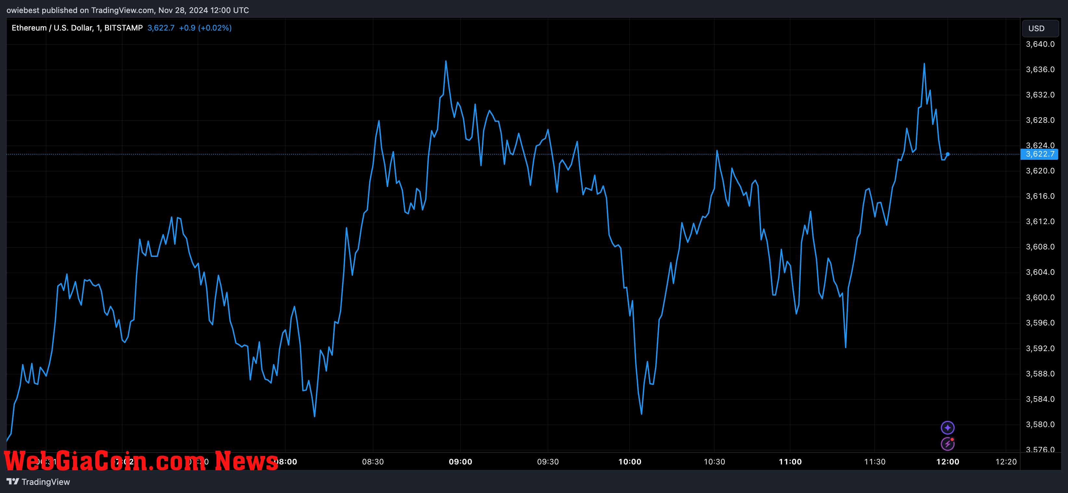Click the 3,580.0 price axis label
Viewport: 1068px width, 493px height.
click(1040, 424)
